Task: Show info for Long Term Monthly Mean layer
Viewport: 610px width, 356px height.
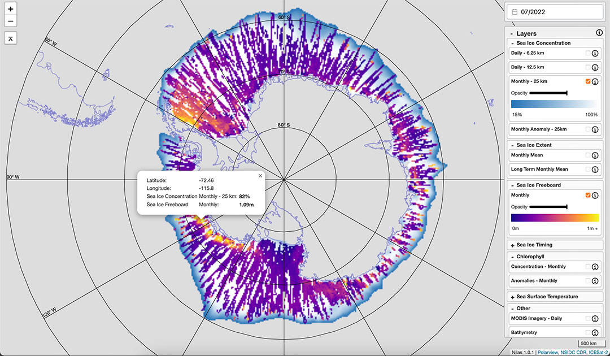Action: [x=595, y=170]
